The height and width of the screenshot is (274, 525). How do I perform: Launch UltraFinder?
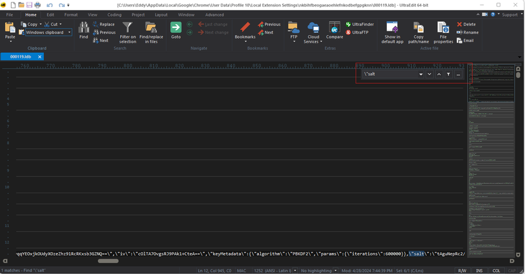click(360, 24)
